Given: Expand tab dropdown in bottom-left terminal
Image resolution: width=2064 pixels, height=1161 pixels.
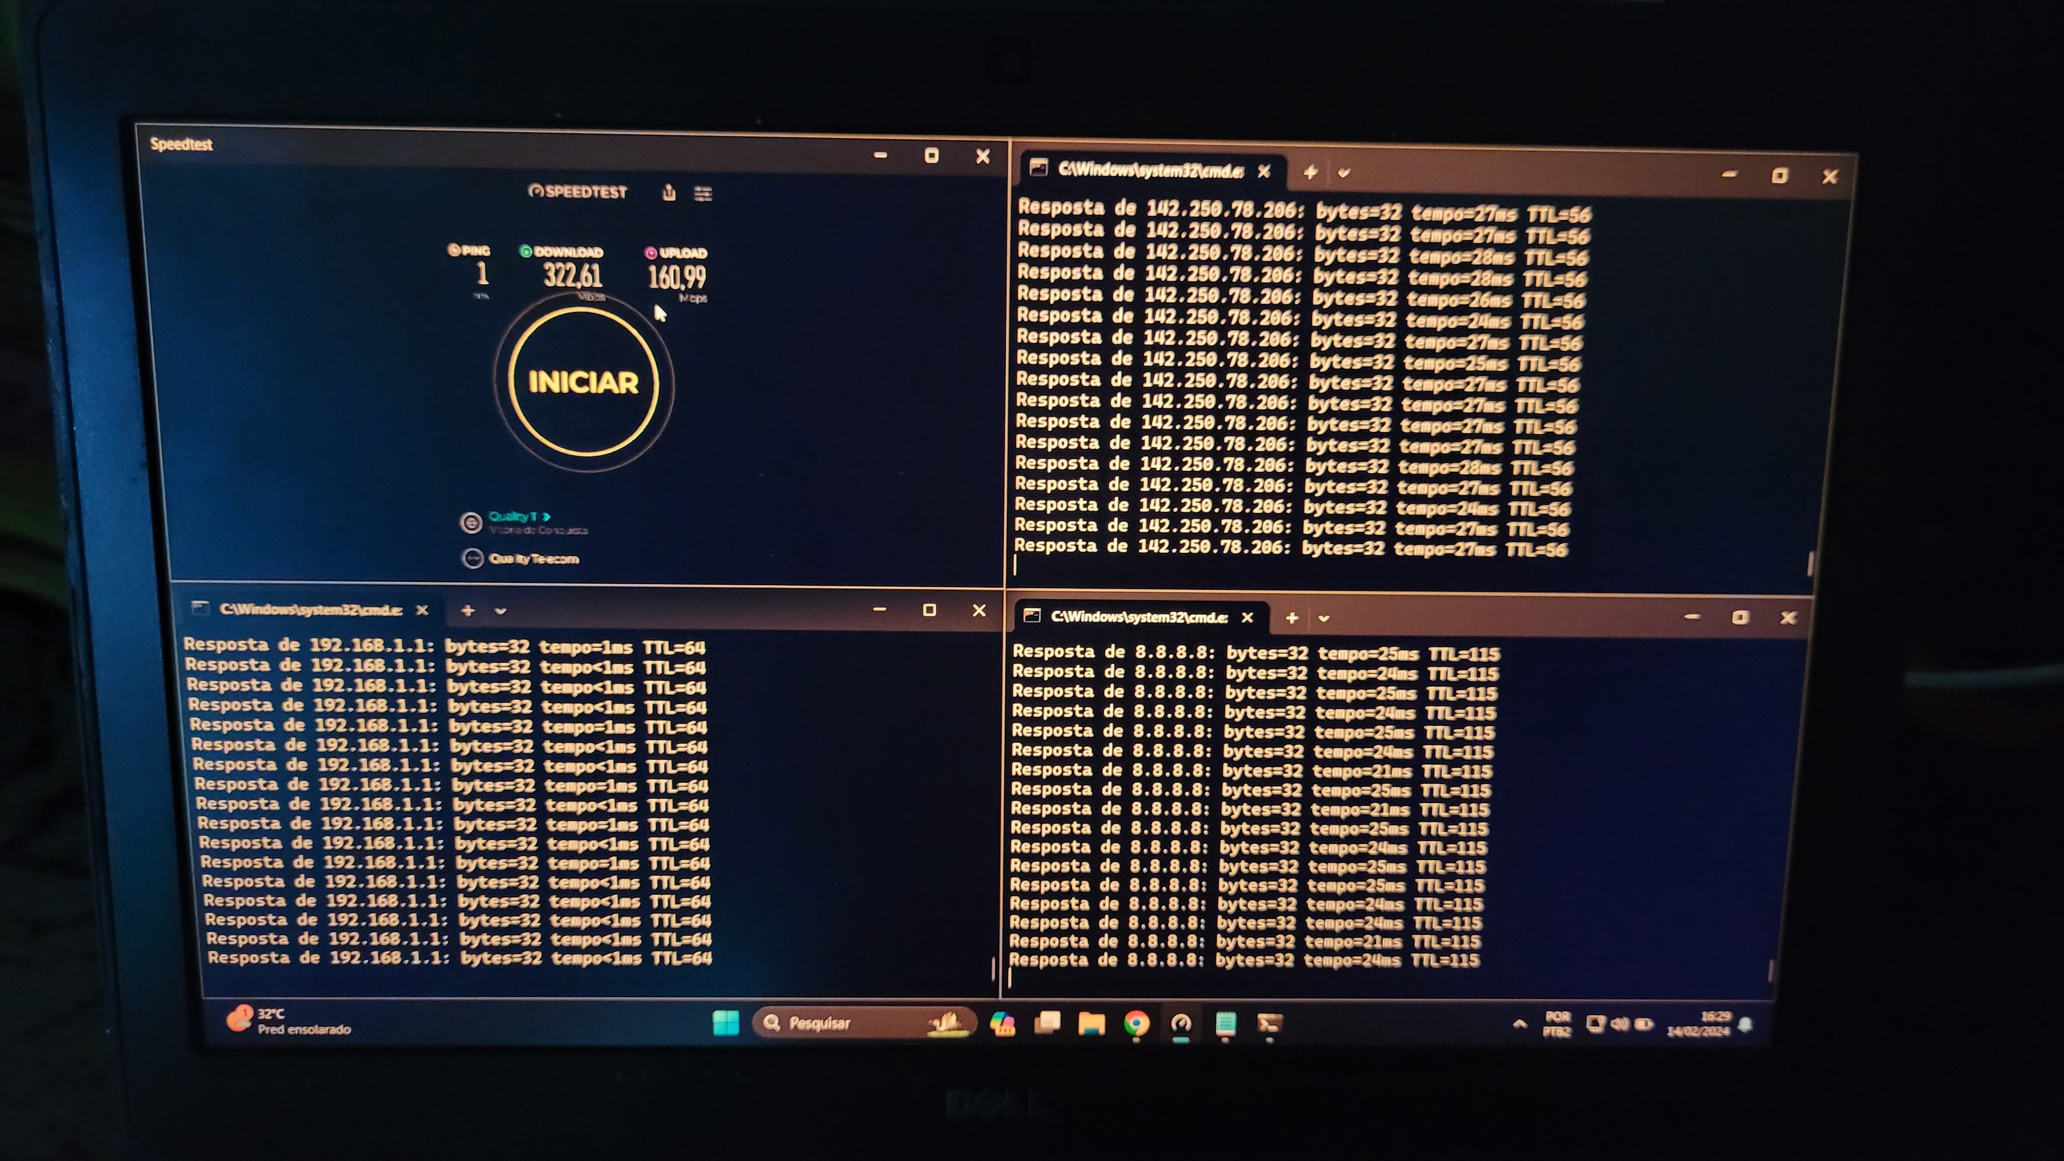Looking at the screenshot, I should tap(501, 611).
